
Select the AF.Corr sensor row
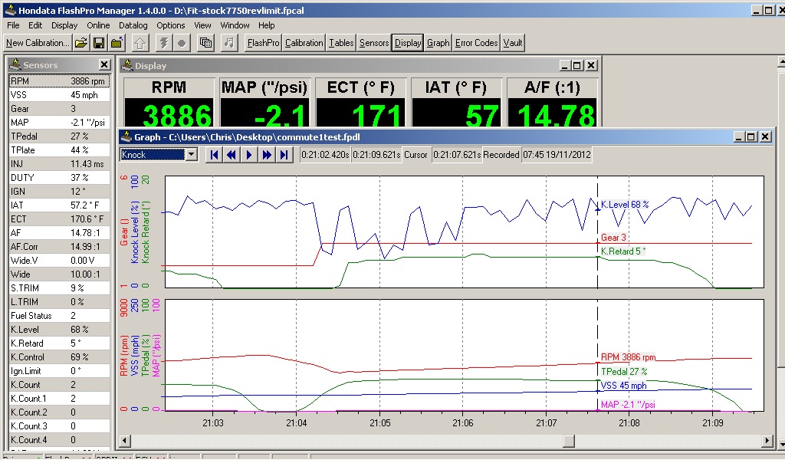pyautogui.click(x=59, y=247)
